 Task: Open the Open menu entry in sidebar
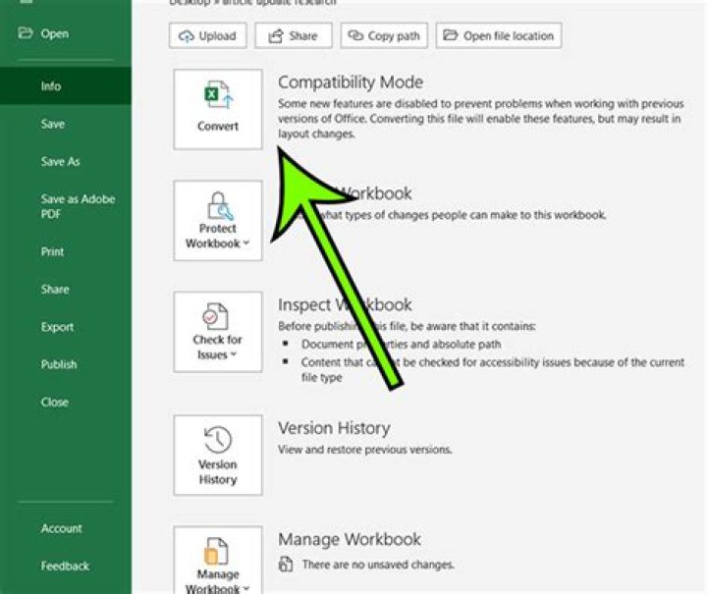[66, 33]
